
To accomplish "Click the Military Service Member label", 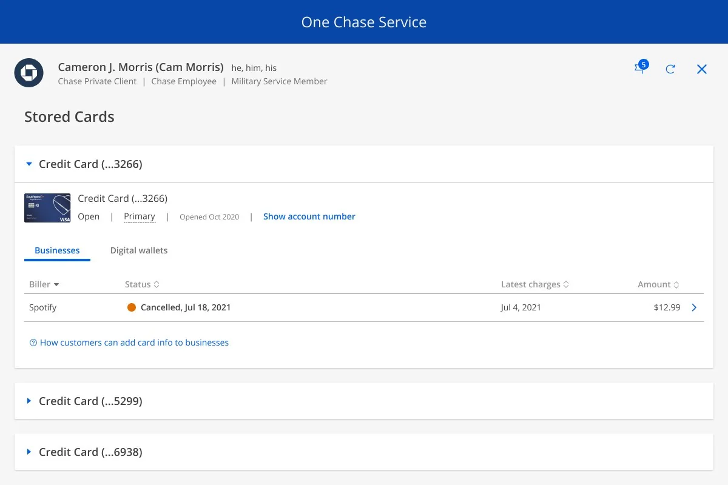I will [x=279, y=81].
